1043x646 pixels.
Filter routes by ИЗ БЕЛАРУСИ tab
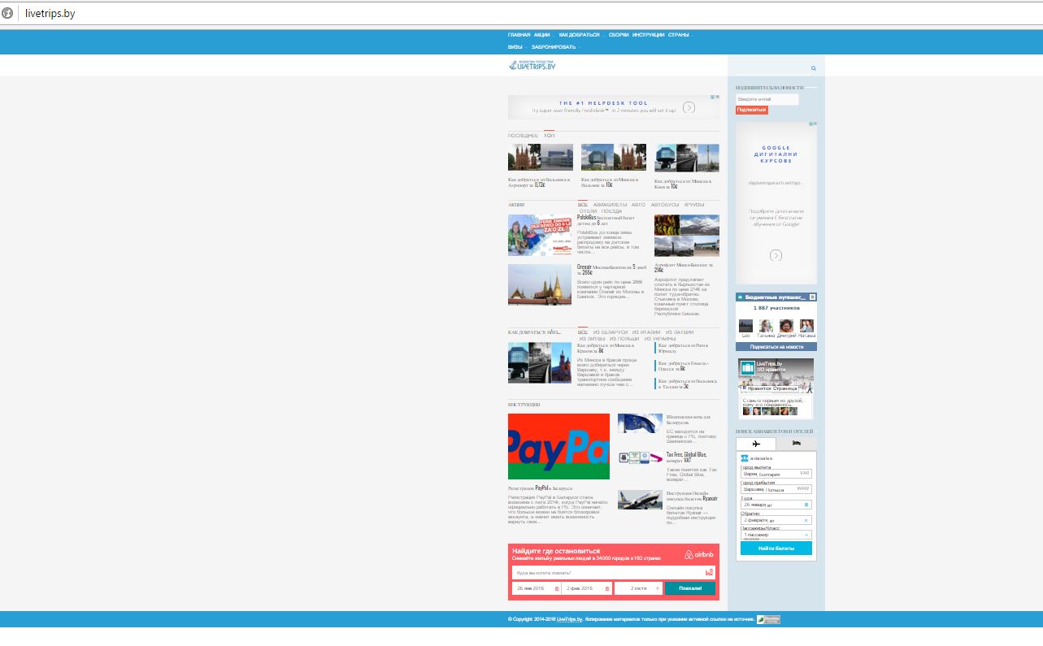(x=611, y=332)
